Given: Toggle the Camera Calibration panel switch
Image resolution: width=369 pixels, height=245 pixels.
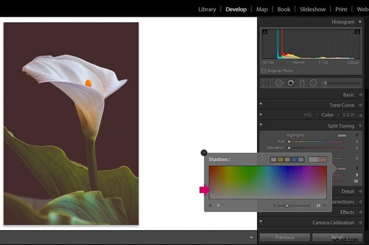Looking at the screenshot, I should tap(261, 222).
